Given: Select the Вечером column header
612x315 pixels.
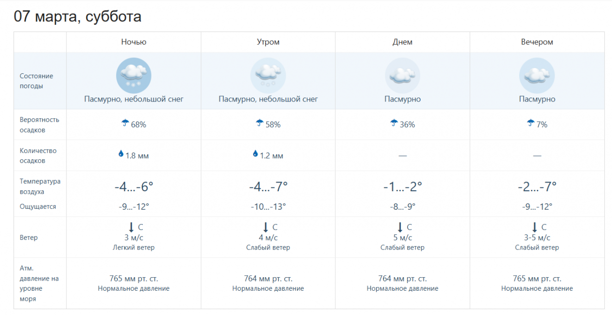Looking at the screenshot, I should point(537,42).
